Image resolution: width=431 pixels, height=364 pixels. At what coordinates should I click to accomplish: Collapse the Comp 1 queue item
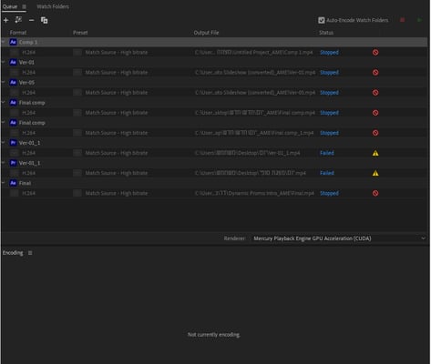4,42
